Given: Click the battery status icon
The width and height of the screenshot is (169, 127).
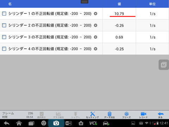Looking at the screenshot, I should click(x=158, y=123).
